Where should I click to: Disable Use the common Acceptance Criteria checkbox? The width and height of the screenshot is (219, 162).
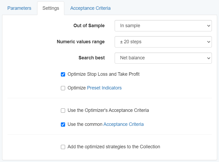(x=63, y=125)
